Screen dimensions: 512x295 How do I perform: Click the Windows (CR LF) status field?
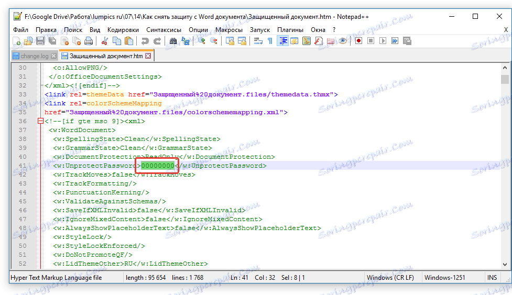390,278
